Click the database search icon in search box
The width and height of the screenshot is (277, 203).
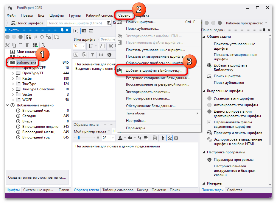(109, 23)
